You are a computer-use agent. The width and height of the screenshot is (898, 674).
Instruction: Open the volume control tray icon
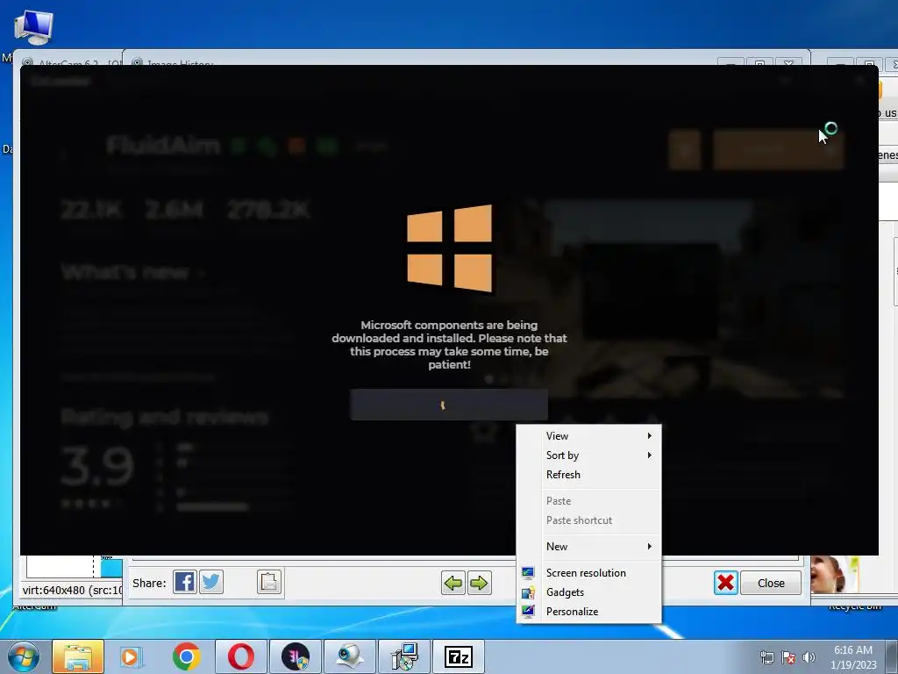tap(809, 658)
